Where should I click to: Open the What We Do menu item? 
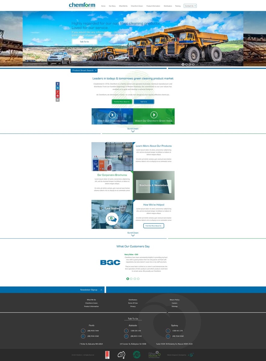123,6
